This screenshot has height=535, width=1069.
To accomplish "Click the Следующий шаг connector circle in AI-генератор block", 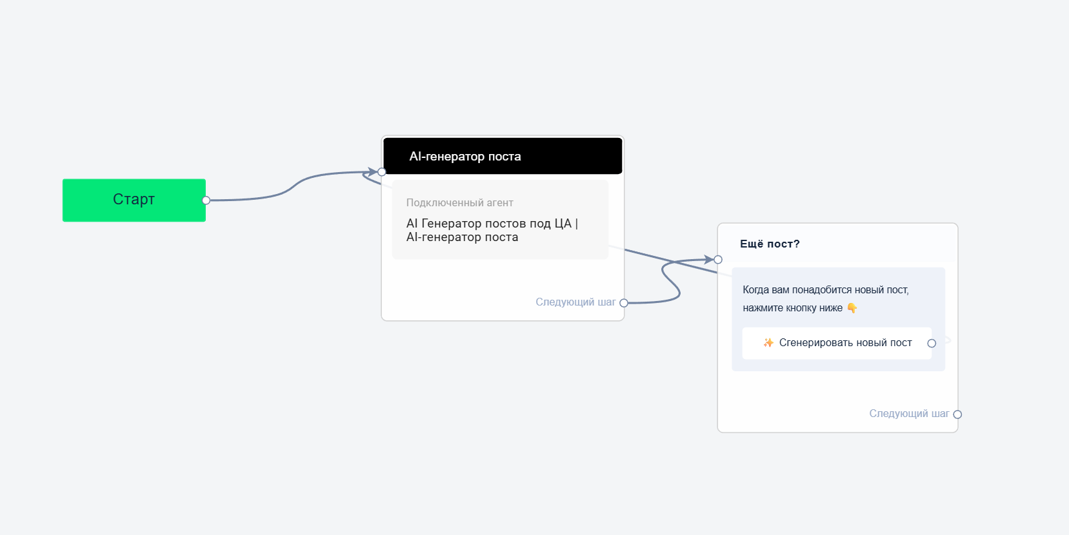I will tap(624, 303).
